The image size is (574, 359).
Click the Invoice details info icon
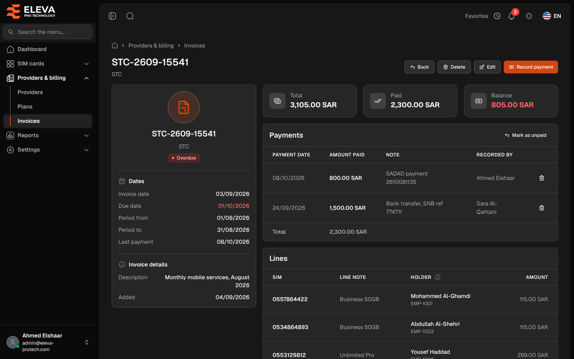122,264
